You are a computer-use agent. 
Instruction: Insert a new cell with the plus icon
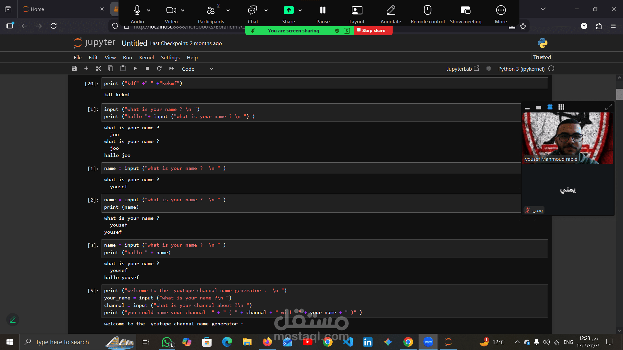coord(86,68)
